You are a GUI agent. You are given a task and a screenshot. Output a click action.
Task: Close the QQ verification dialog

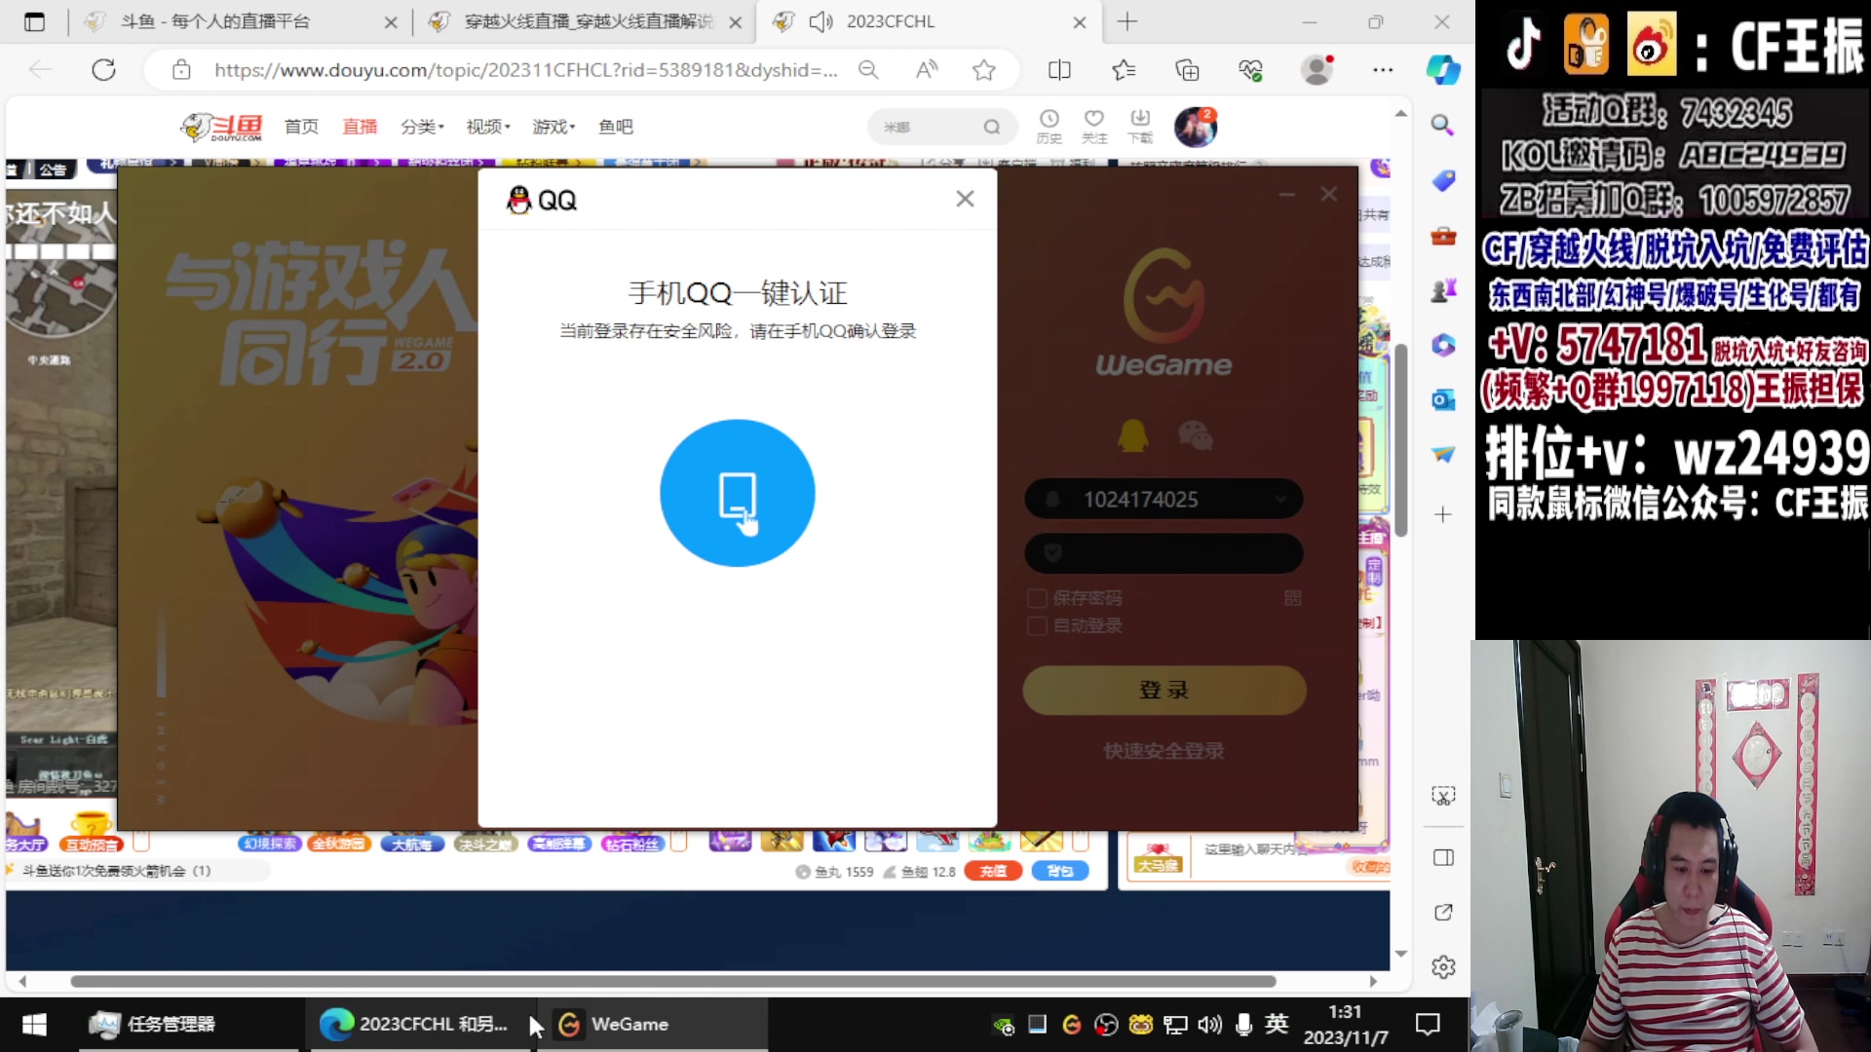pyautogui.click(x=965, y=199)
